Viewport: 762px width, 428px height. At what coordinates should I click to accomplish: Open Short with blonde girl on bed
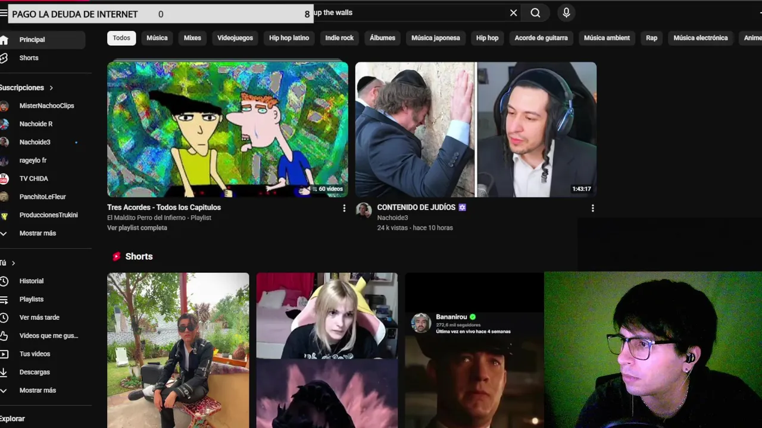tap(327, 350)
